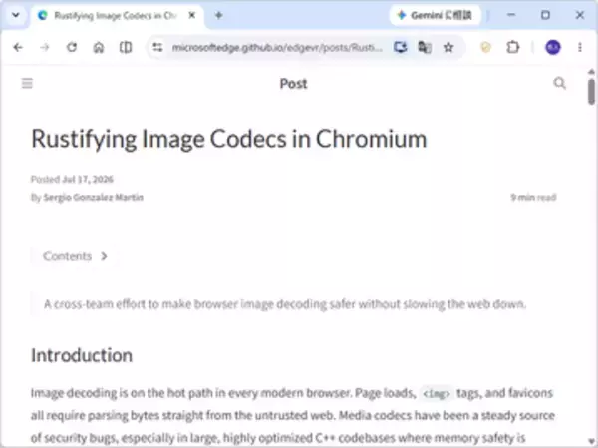598x448 pixels.
Task: Click the <img> code snippet
Action: pyautogui.click(x=437, y=393)
